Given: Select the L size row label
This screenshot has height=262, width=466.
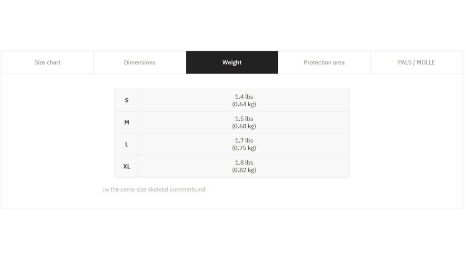Looking at the screenshot, I should 127,144.
